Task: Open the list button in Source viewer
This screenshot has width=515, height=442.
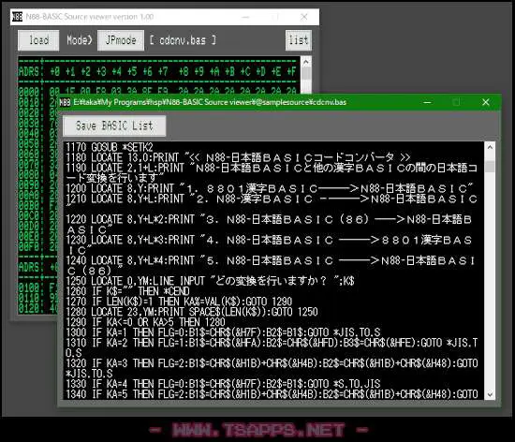Action: (298, 40)
